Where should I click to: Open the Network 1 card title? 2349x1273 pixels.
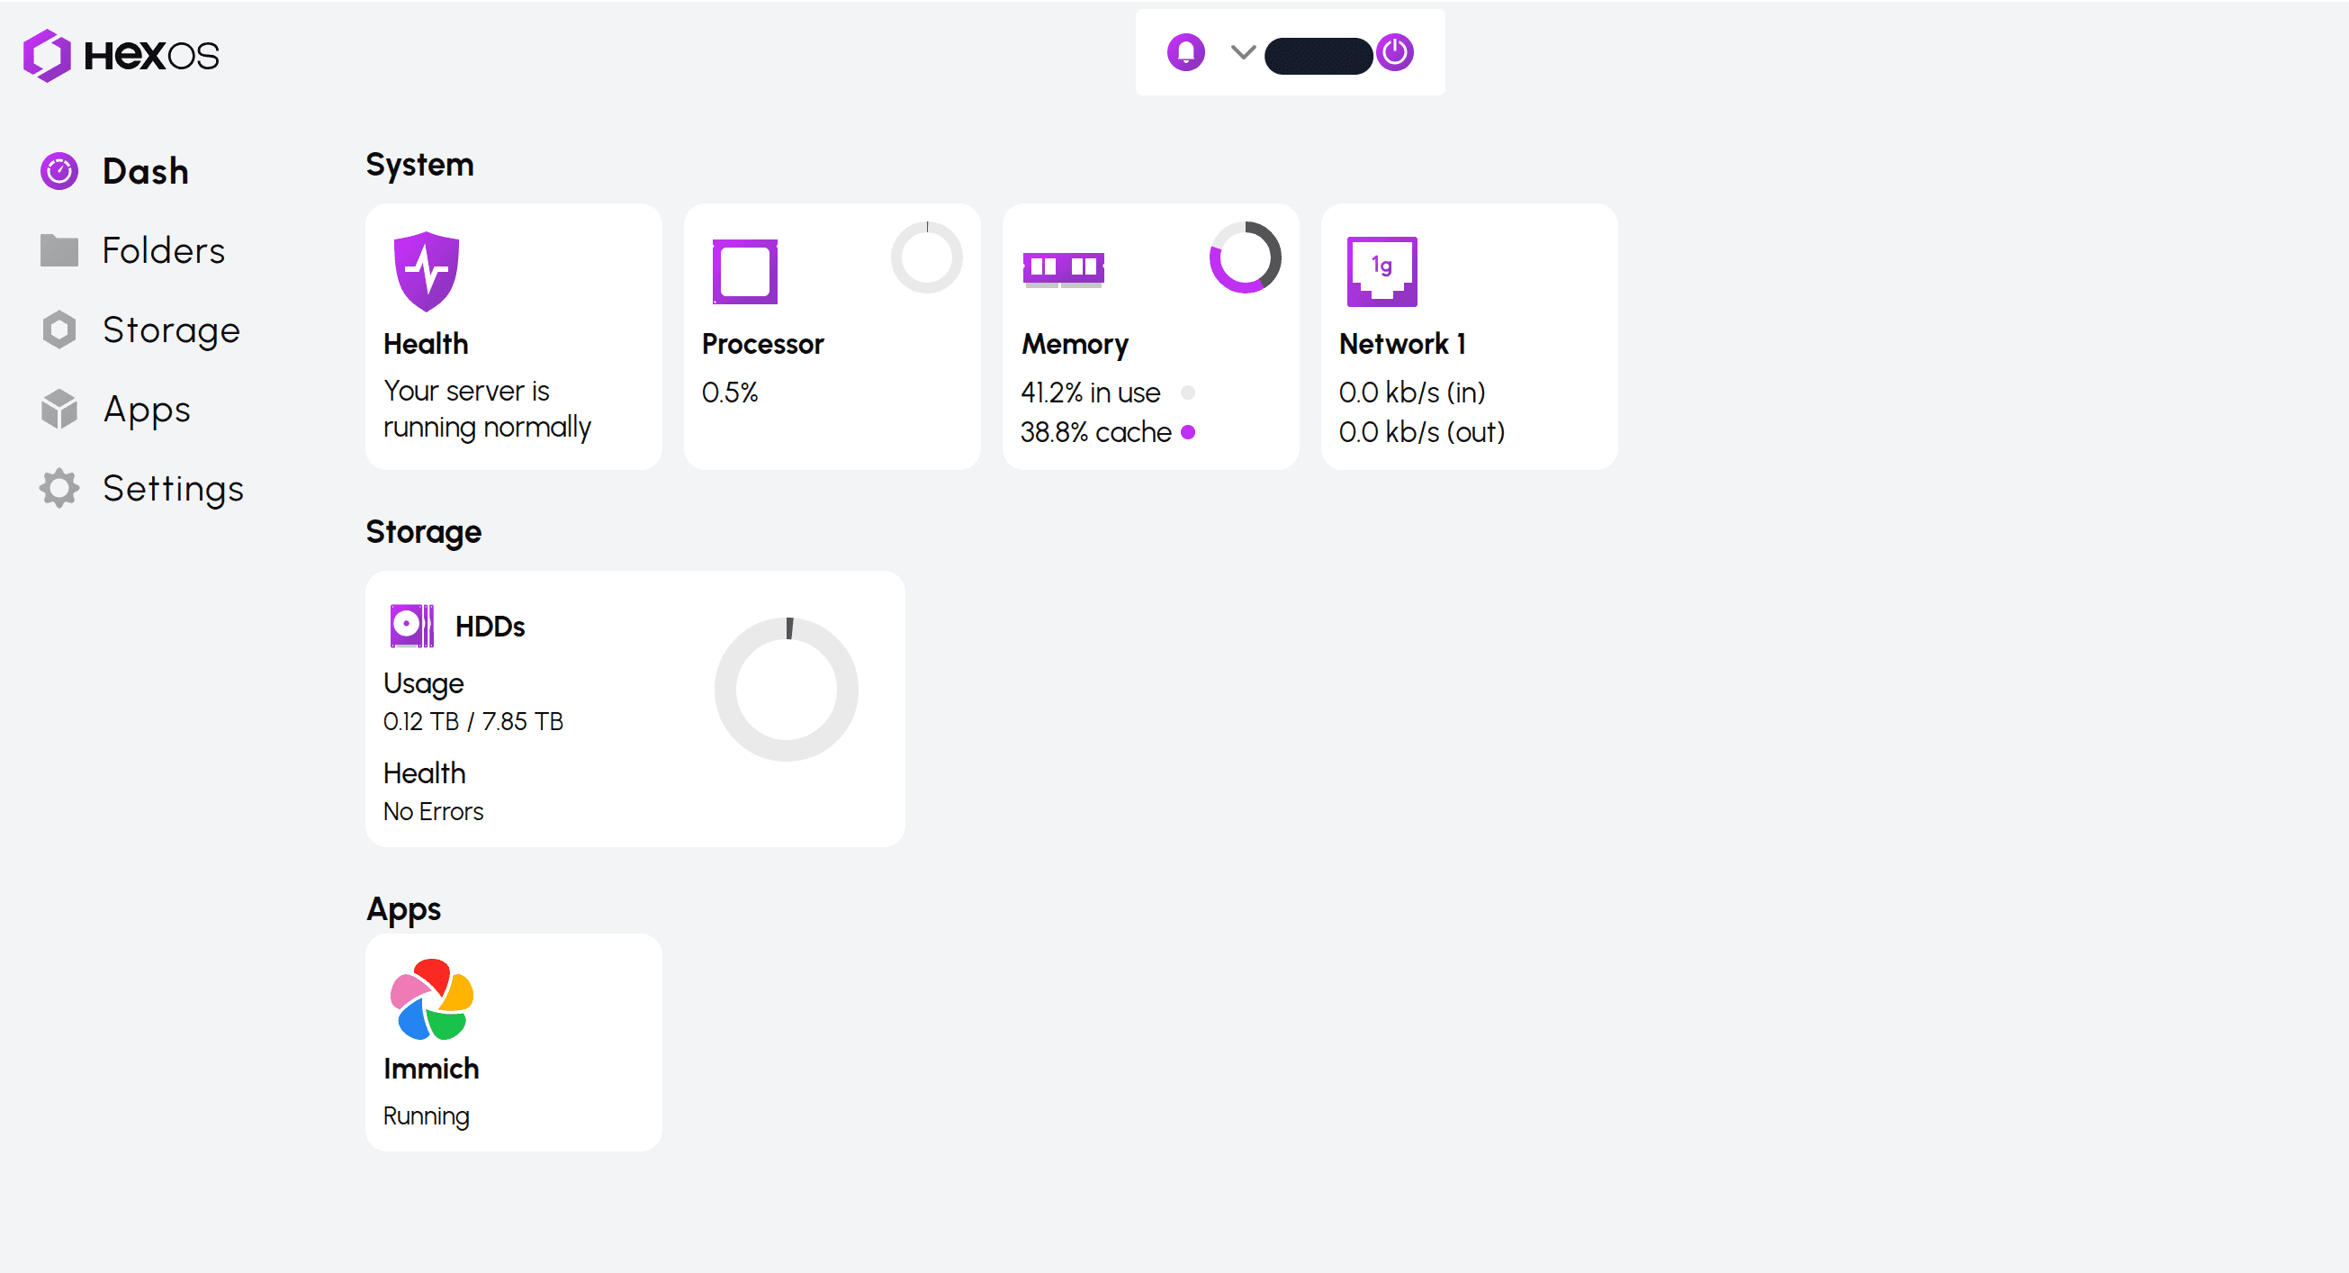tap(1402, 344)
